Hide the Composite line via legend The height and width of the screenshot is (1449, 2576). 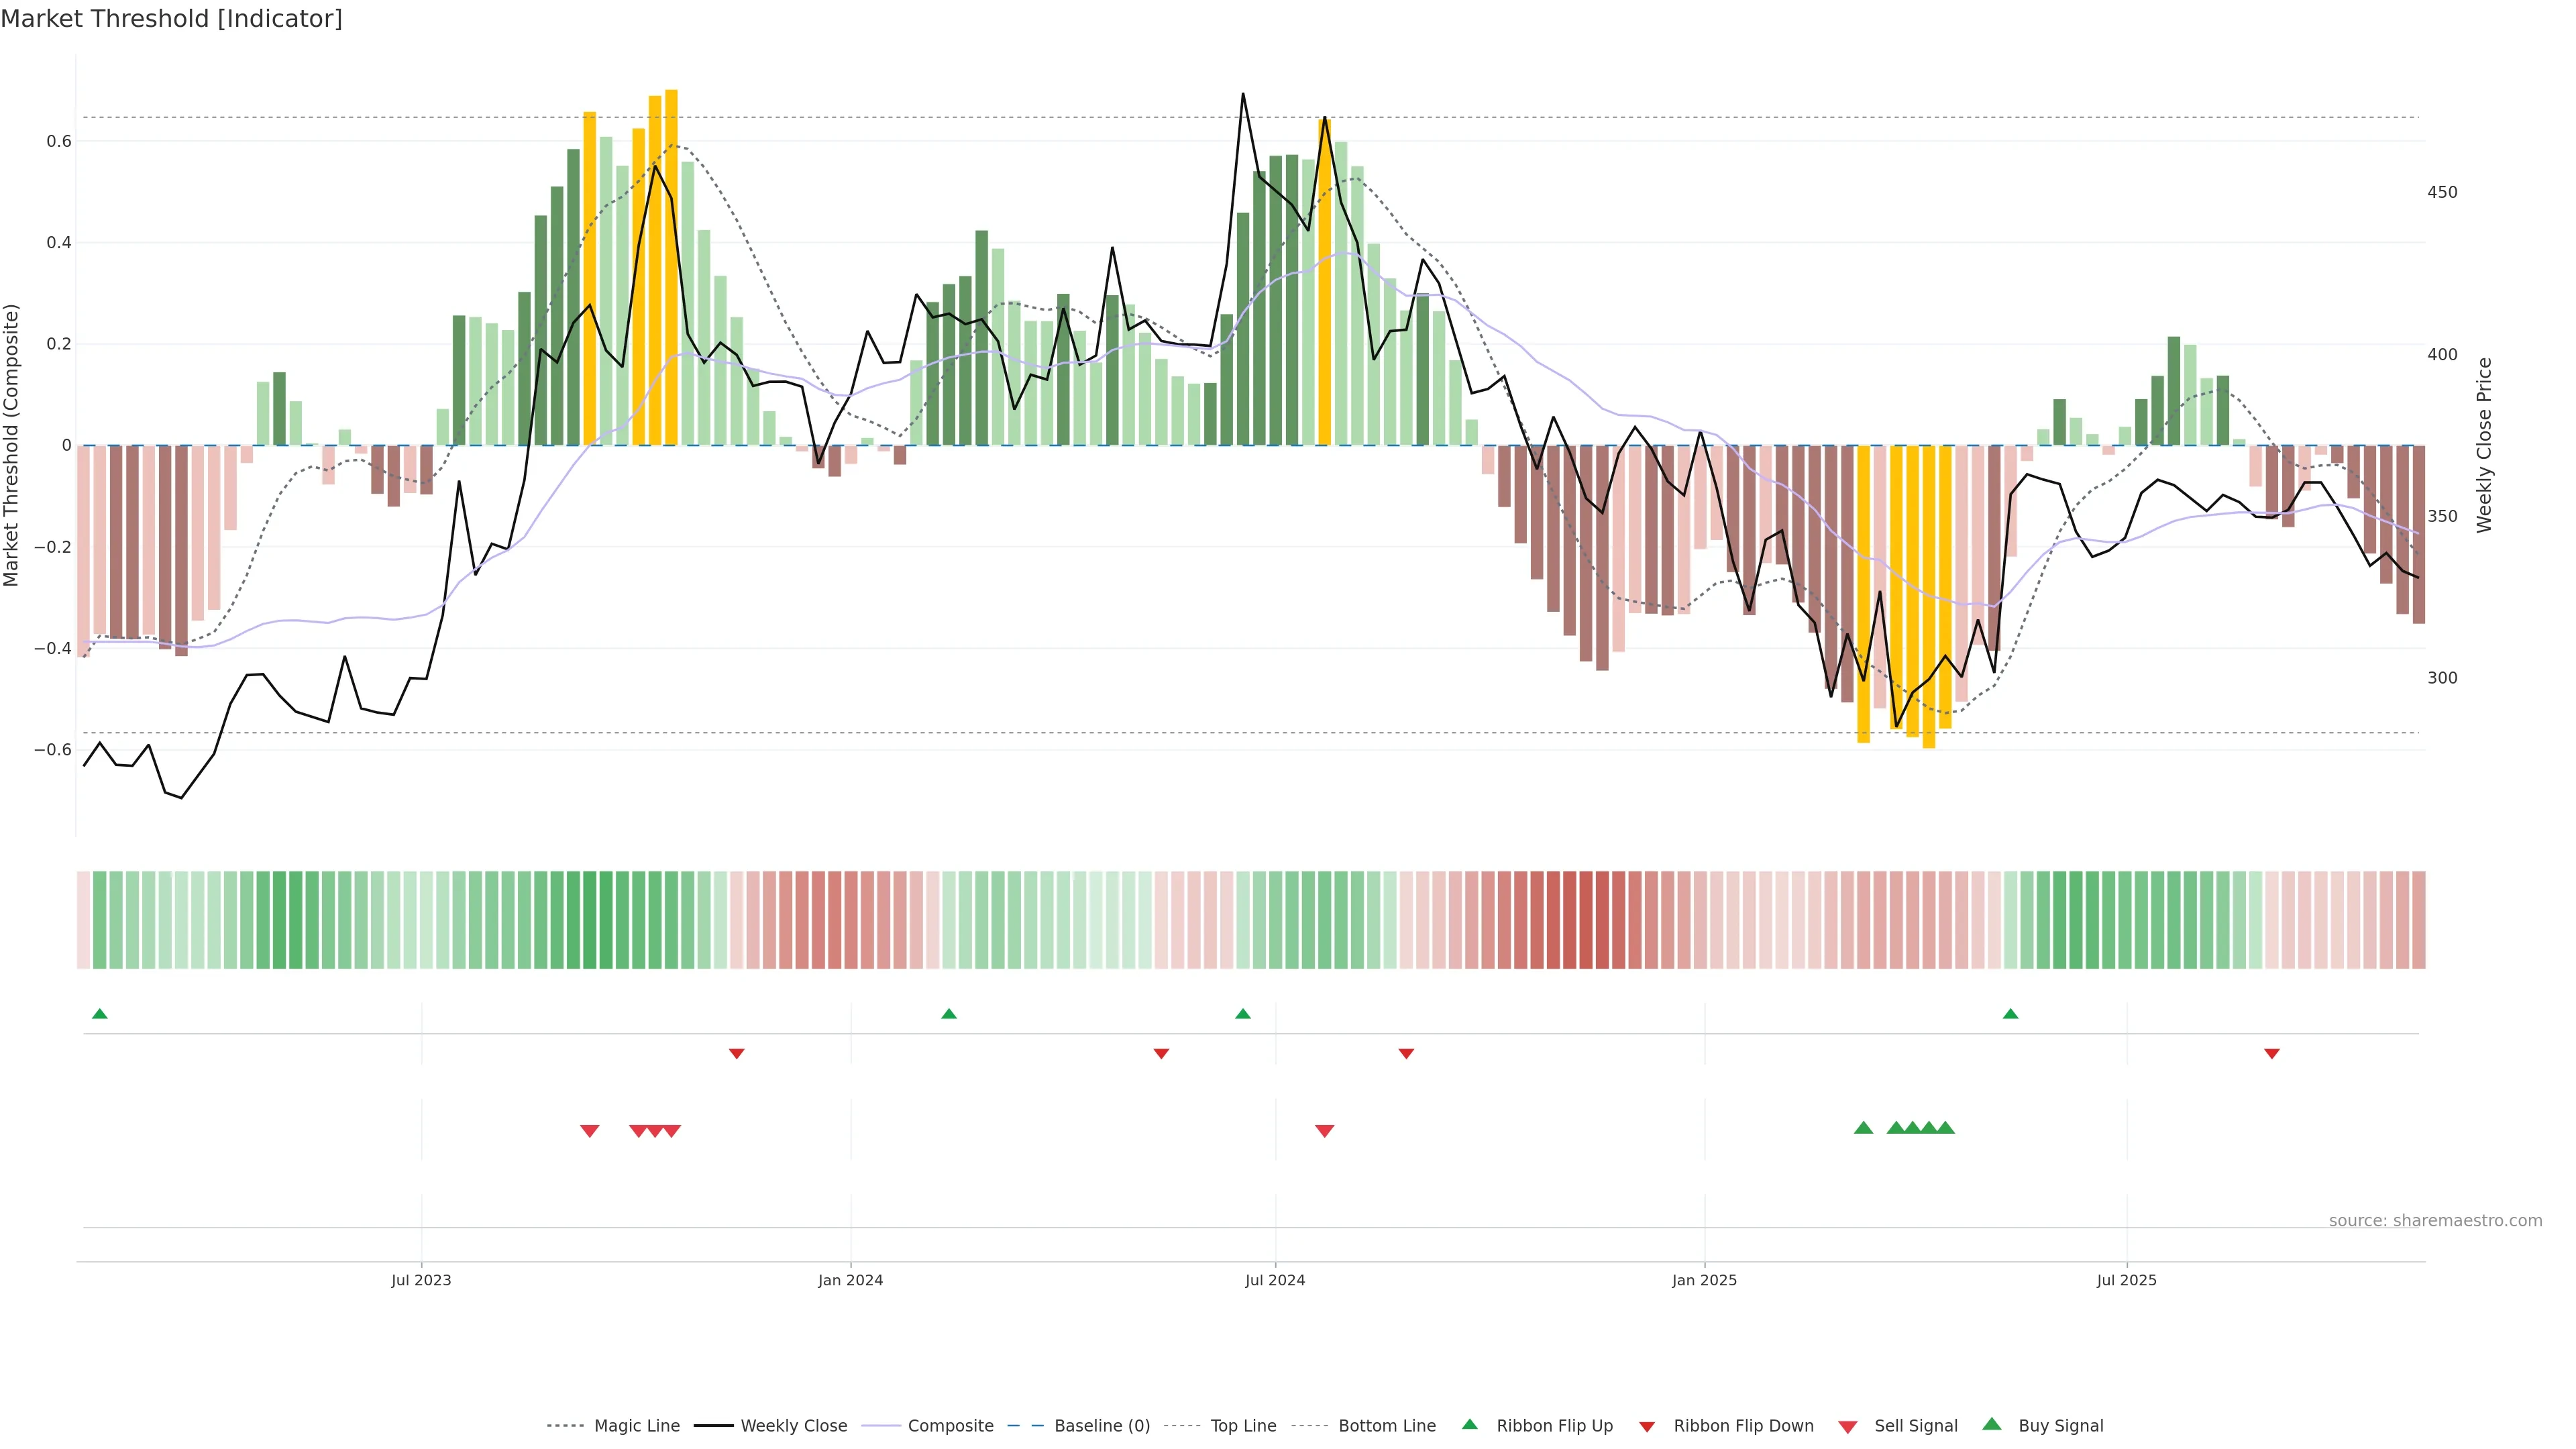coord(950,1425)
